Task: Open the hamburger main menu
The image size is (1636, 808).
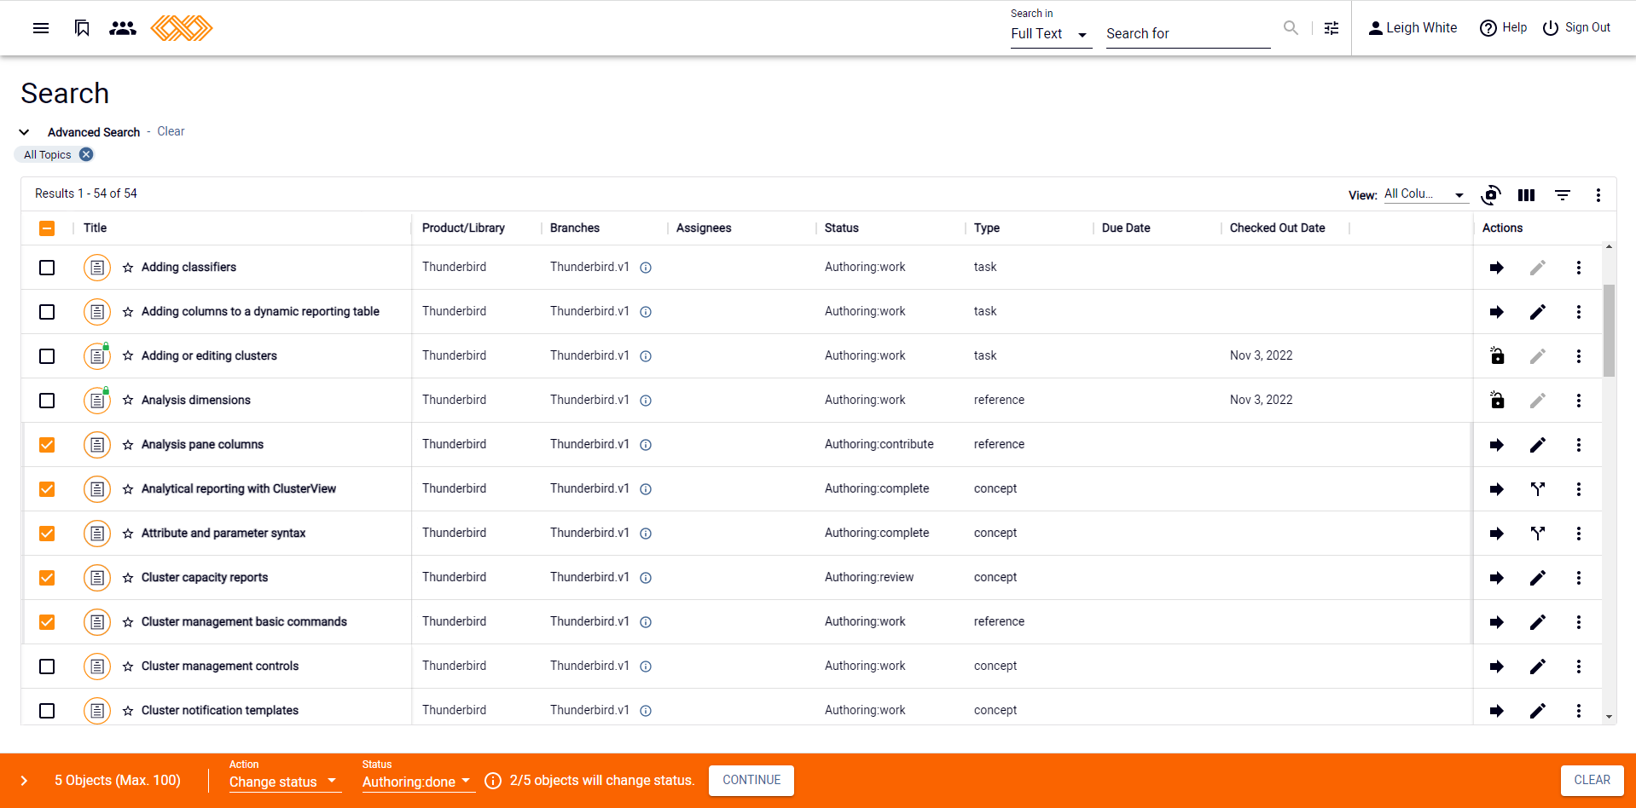Action: pyautogui.click(x=41, y=28)
